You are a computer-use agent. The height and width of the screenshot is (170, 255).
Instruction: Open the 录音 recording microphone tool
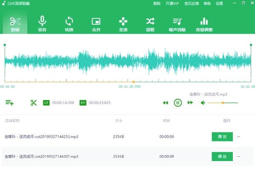[42, 23]
